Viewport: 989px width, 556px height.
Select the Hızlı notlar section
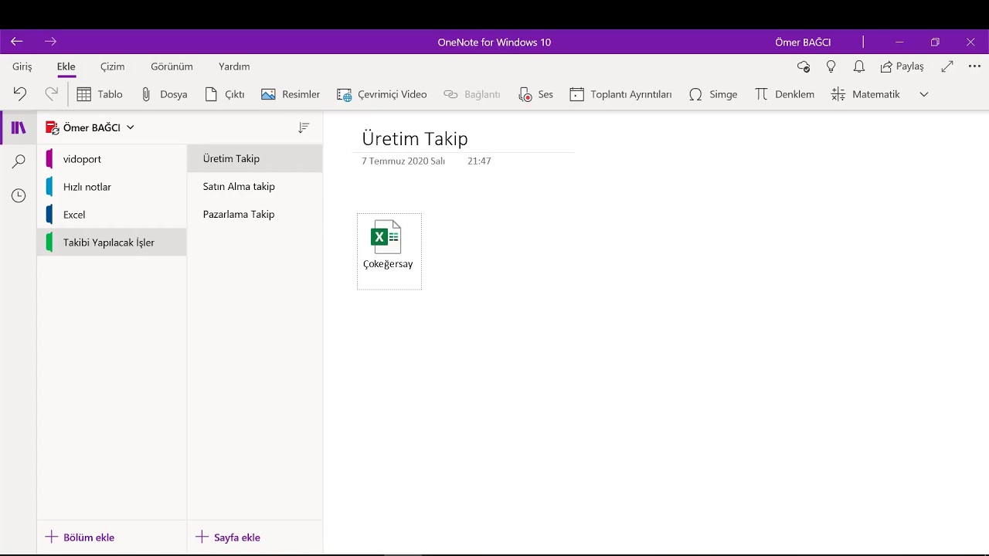pyautogui.click(x=112, y=187)
